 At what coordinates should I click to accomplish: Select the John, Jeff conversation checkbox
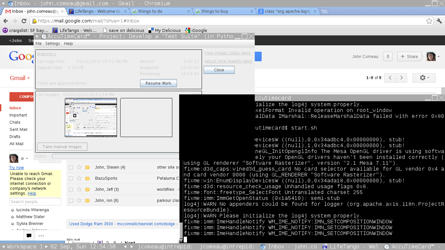(71, 189)
